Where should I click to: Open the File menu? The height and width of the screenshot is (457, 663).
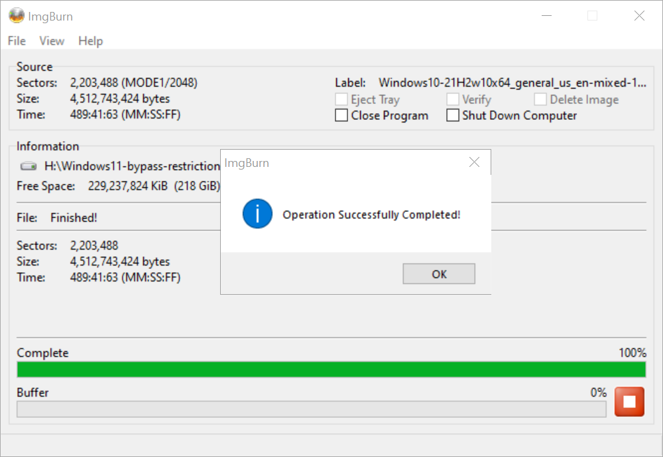pos(17,41)
